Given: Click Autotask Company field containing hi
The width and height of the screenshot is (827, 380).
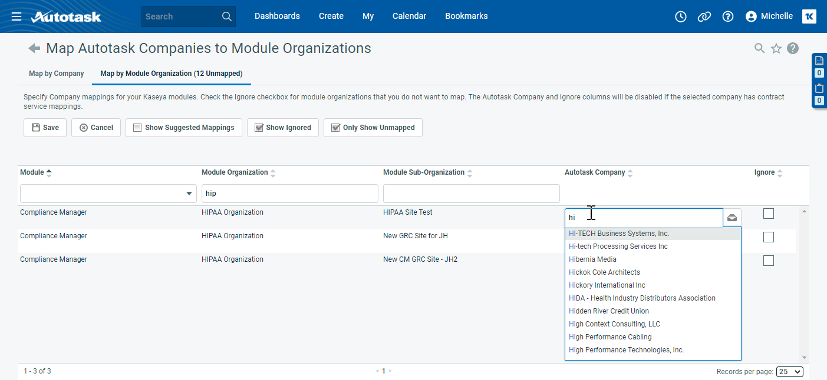Looking at the screenshot, I should coord(644,218).
